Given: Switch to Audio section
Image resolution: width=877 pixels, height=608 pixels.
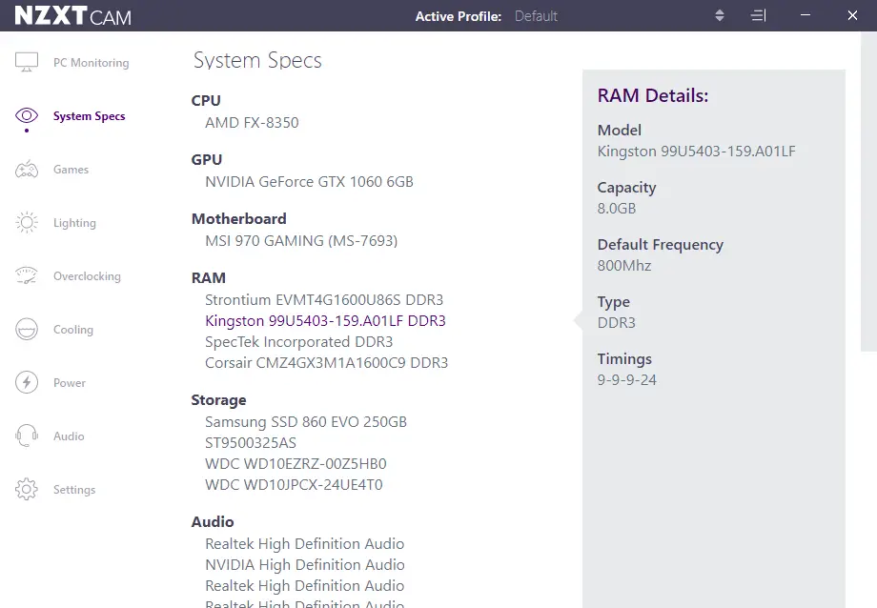Looking at the screenshot, I should tap(69, 436).
